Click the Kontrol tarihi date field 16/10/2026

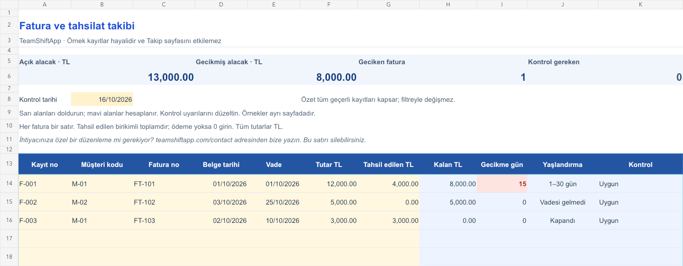102,99
